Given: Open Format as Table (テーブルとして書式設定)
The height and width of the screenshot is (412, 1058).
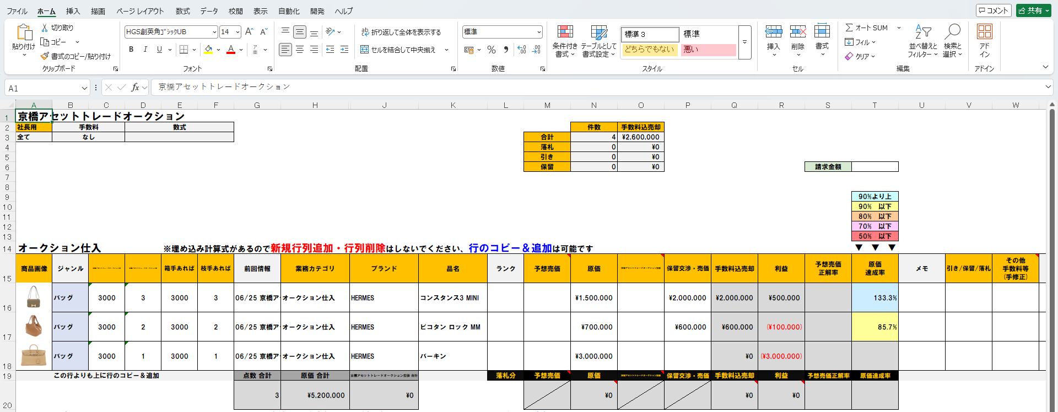Looking at the screenshot, I should (x=598, y=41).
